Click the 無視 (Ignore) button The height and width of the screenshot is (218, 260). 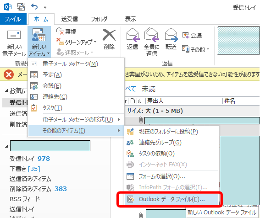[x=66, y=32]
